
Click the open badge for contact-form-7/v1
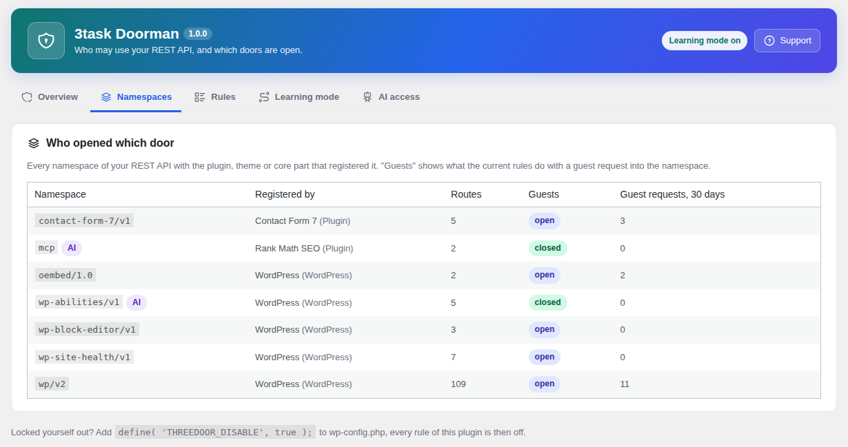coord(545,221)
